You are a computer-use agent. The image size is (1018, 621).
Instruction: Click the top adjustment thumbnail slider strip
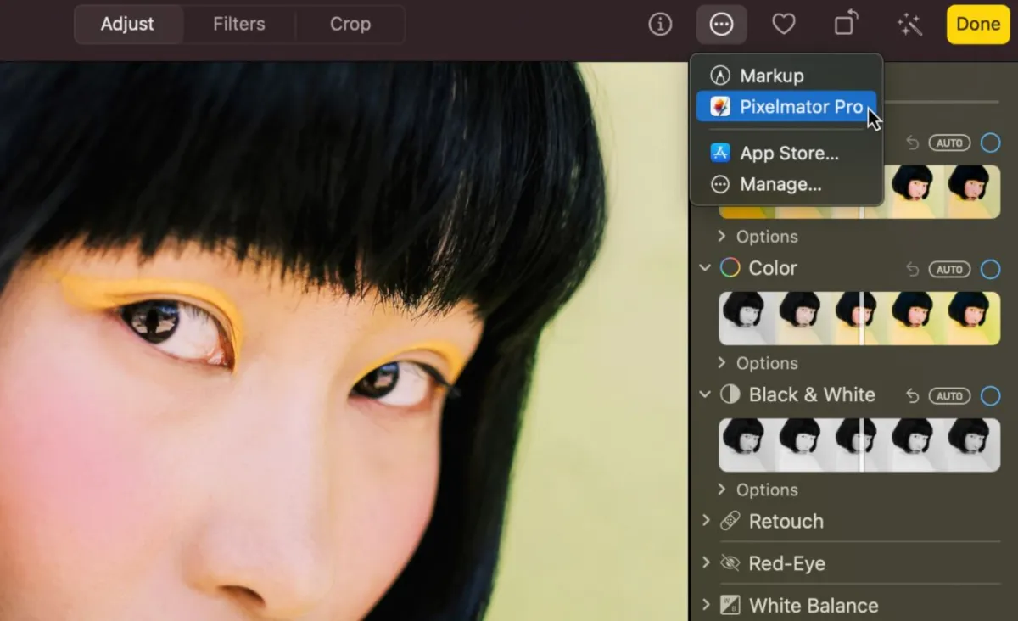(859, 192)
